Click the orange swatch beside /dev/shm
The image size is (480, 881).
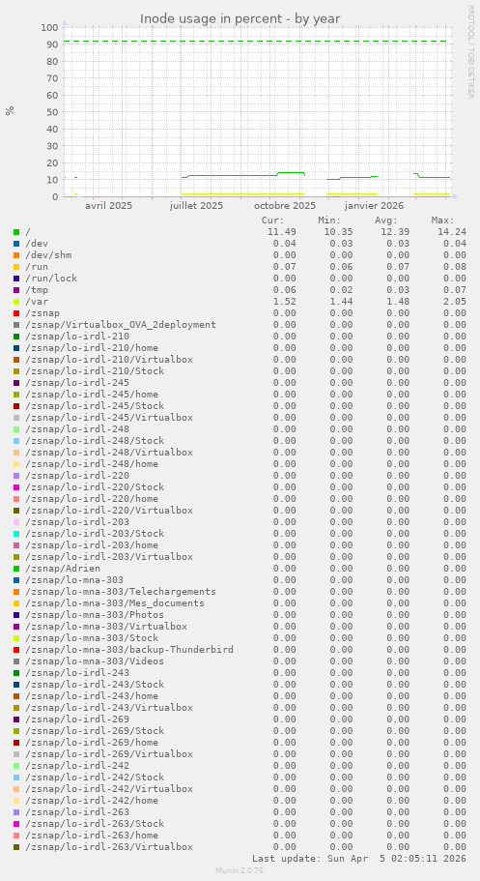(16, 255)
